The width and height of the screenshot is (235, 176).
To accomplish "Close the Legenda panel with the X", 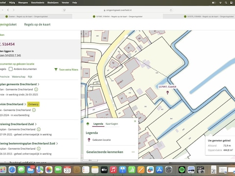I will (x=135, y=121).
